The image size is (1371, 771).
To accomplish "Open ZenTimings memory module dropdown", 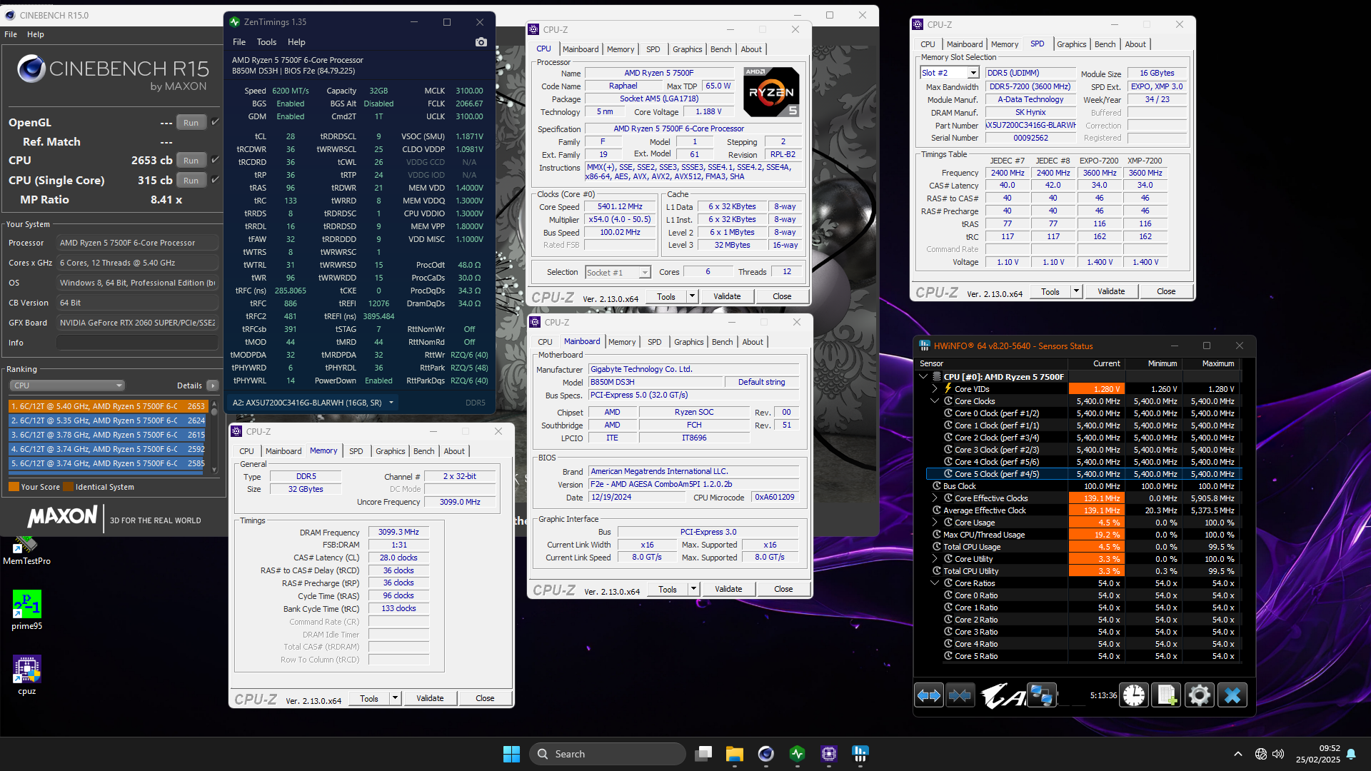I will (391, 403).
